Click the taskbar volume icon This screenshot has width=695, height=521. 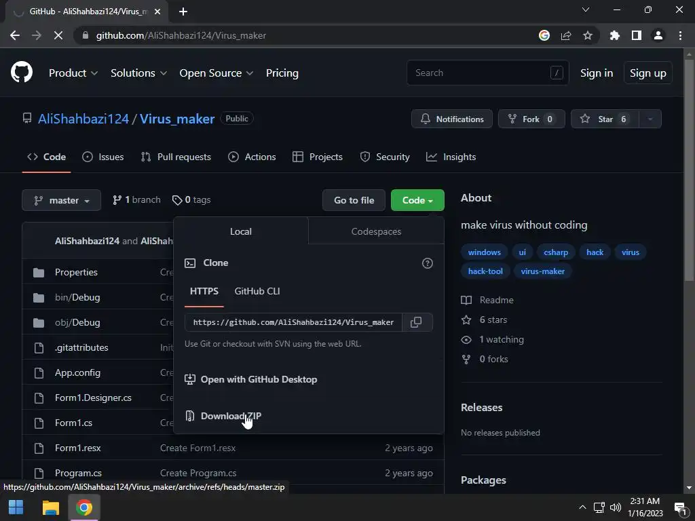(x=616, y=507)
